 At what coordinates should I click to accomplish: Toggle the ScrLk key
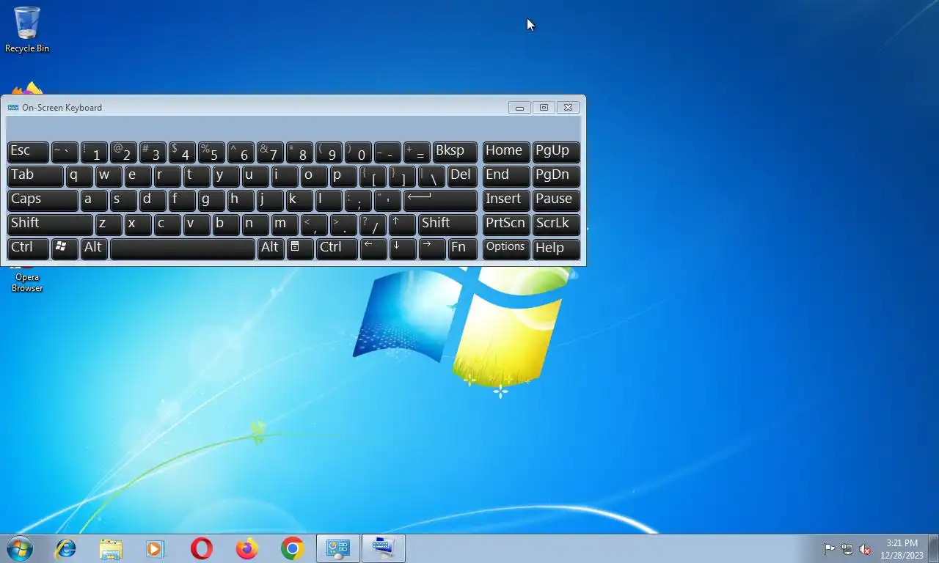556,224
